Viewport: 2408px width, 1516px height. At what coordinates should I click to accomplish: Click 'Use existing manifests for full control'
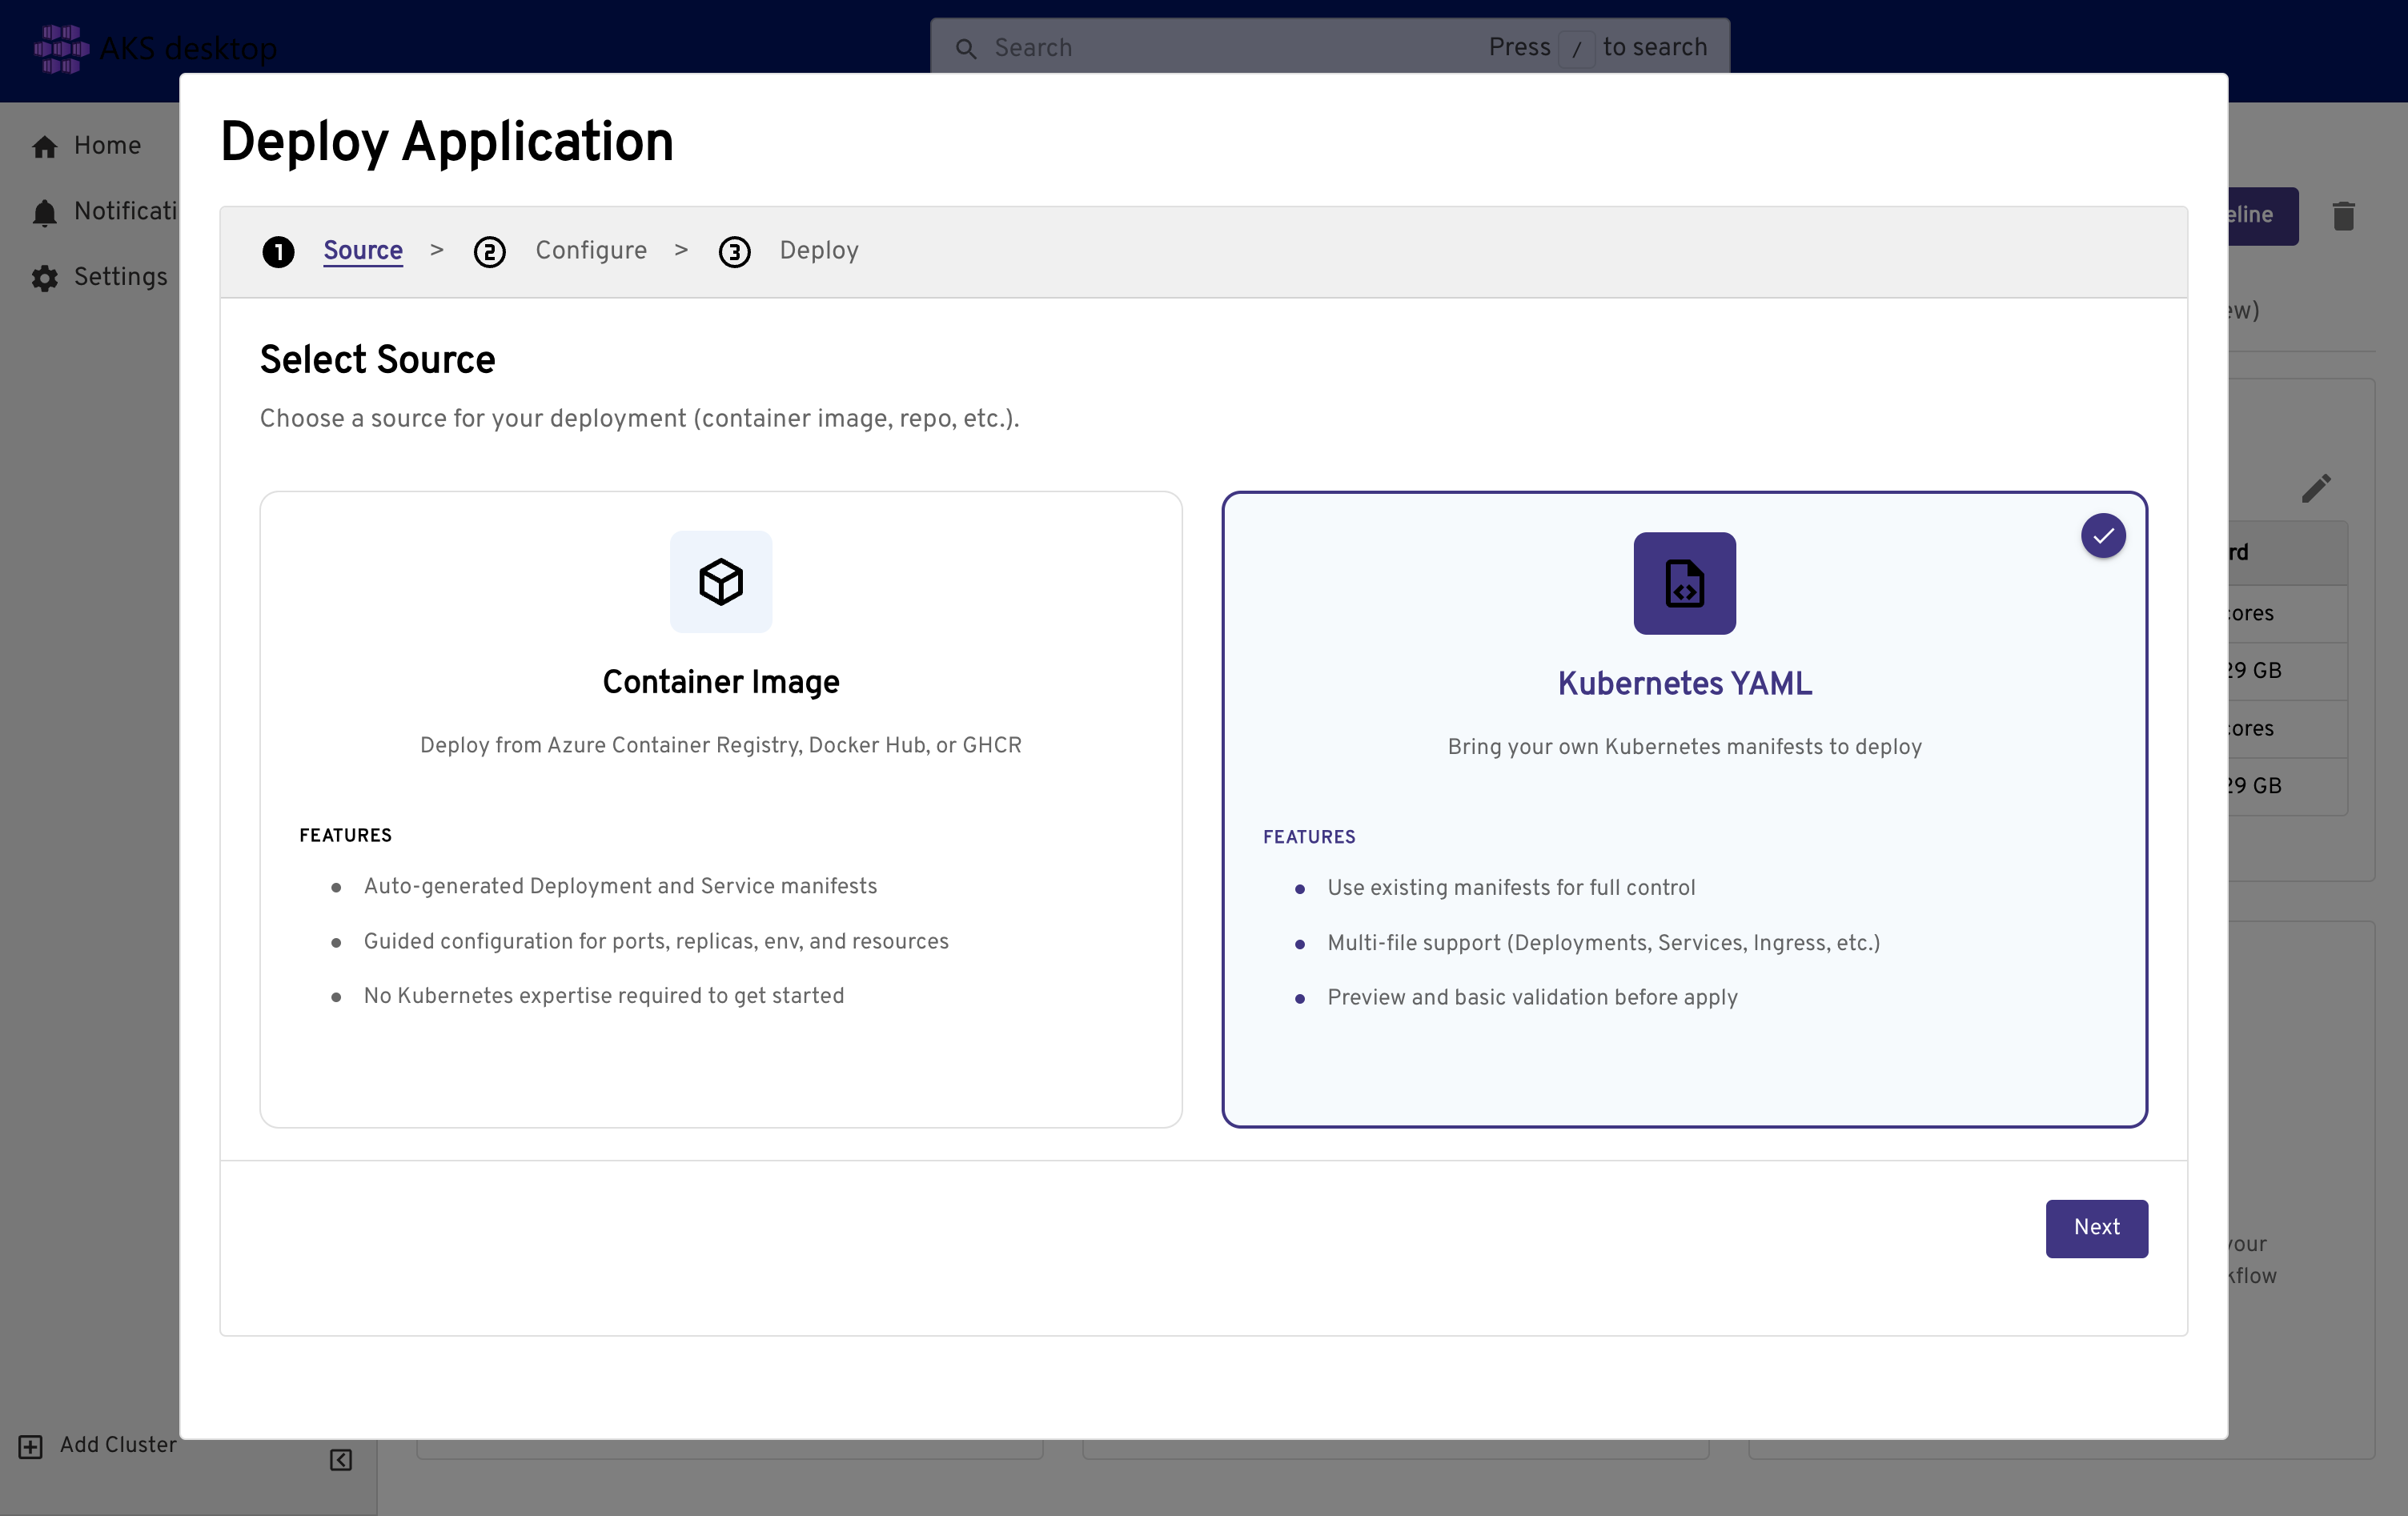click(1511, 888)
